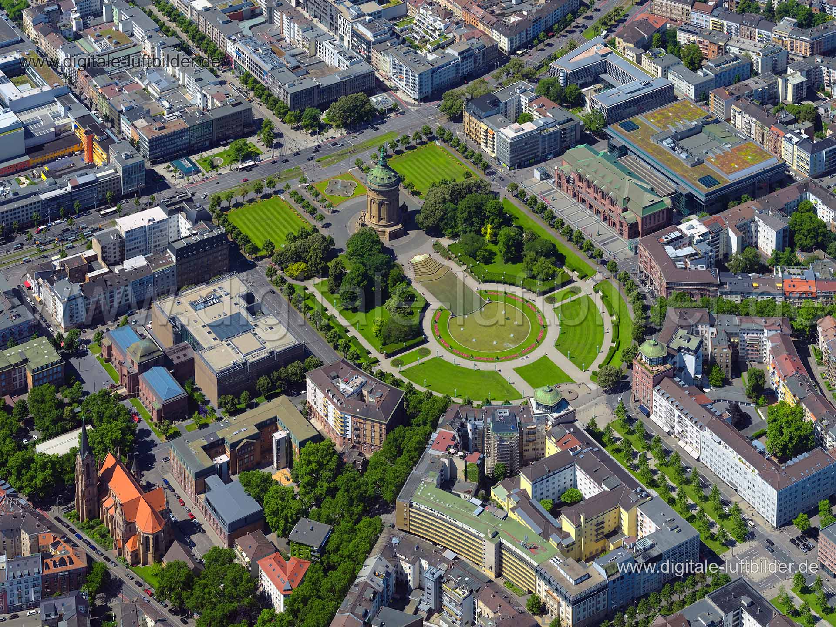Click the church's tall dark spire
Viewport: 836px width, 627px height.
click(84, 440)
